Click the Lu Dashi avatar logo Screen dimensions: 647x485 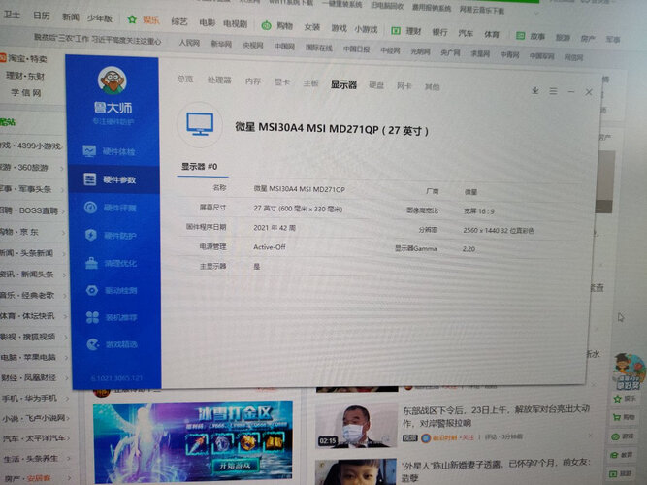(x=113, y=81)
